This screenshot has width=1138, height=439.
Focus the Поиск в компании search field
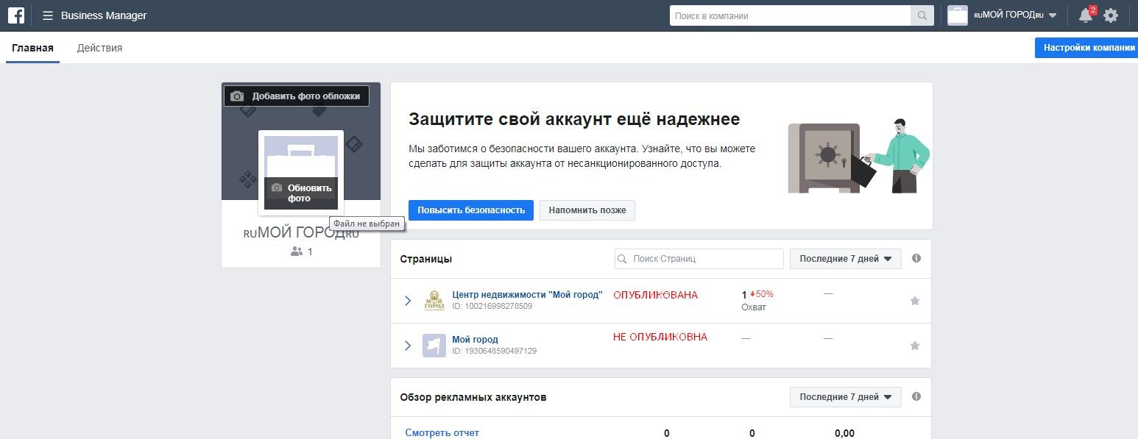[x=790, y=15]
